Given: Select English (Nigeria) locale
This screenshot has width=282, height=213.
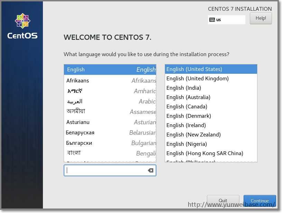Looking at the screenshot, I should point(211,144).
